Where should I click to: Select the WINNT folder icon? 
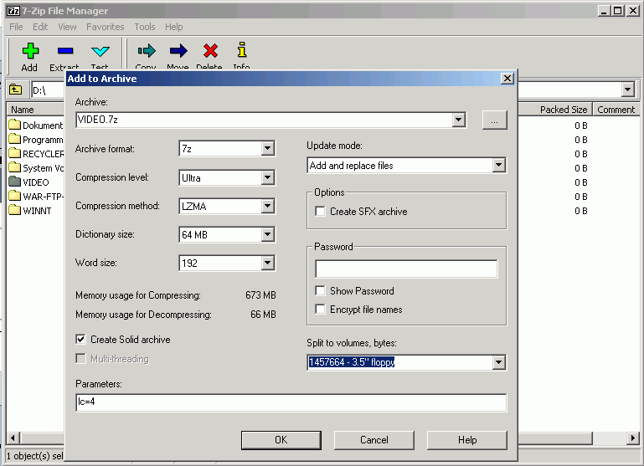(x=15, y=210)
